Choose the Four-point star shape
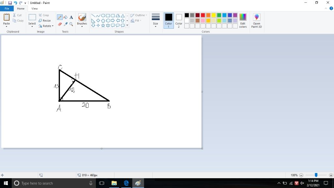The width and height of the screenshot is (334, 188). [98, 25]
